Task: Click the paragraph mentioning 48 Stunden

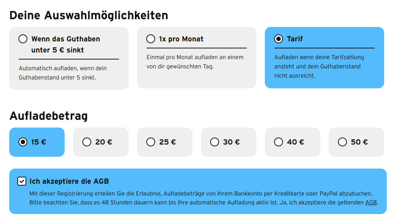Action: click(204, 198)
